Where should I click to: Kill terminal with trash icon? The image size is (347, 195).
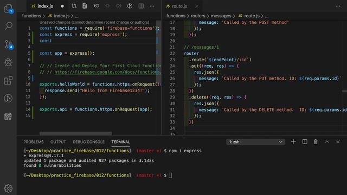[x=316, y=142]
